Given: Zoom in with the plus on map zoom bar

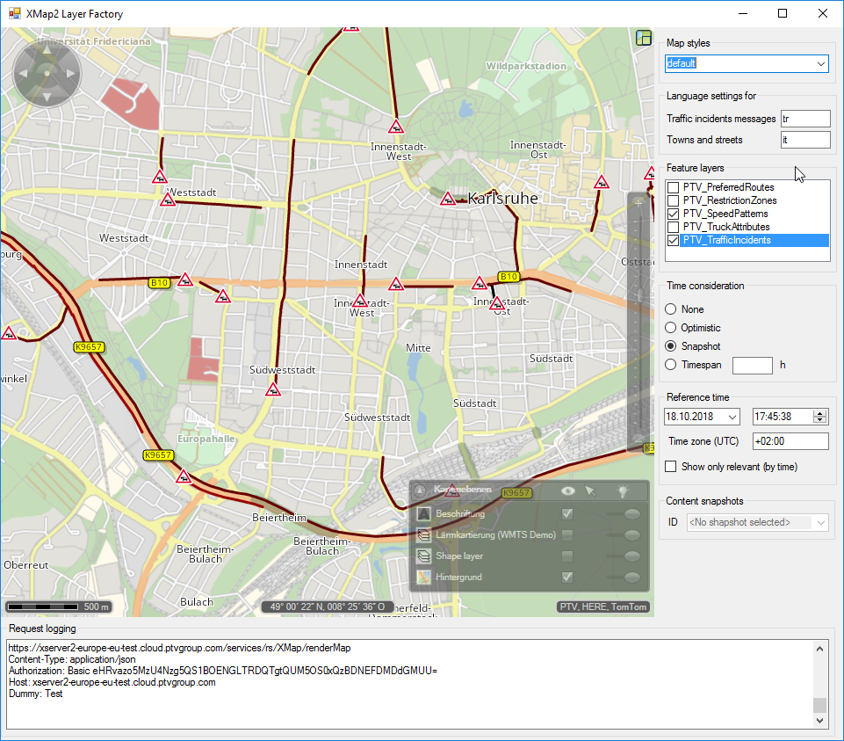Looking at the screenshot, I should pos(638,204).
